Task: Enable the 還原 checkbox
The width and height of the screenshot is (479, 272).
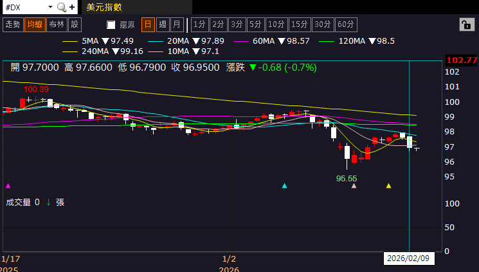Action: pyautogui.click(x=111, y=25)
